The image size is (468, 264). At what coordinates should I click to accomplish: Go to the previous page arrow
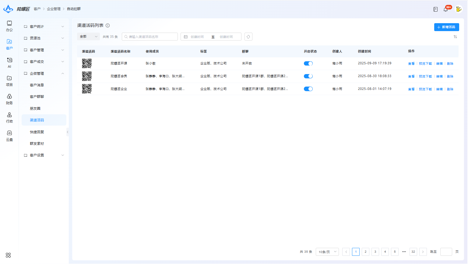pyautogui.click(x=346, y=252)
